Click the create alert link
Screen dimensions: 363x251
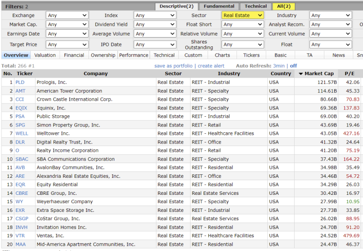tap(211, 66)
